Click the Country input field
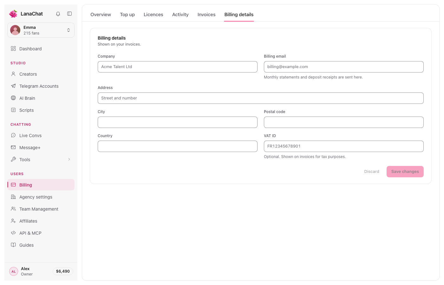This screenshot has height=285, width=444. 178,146
